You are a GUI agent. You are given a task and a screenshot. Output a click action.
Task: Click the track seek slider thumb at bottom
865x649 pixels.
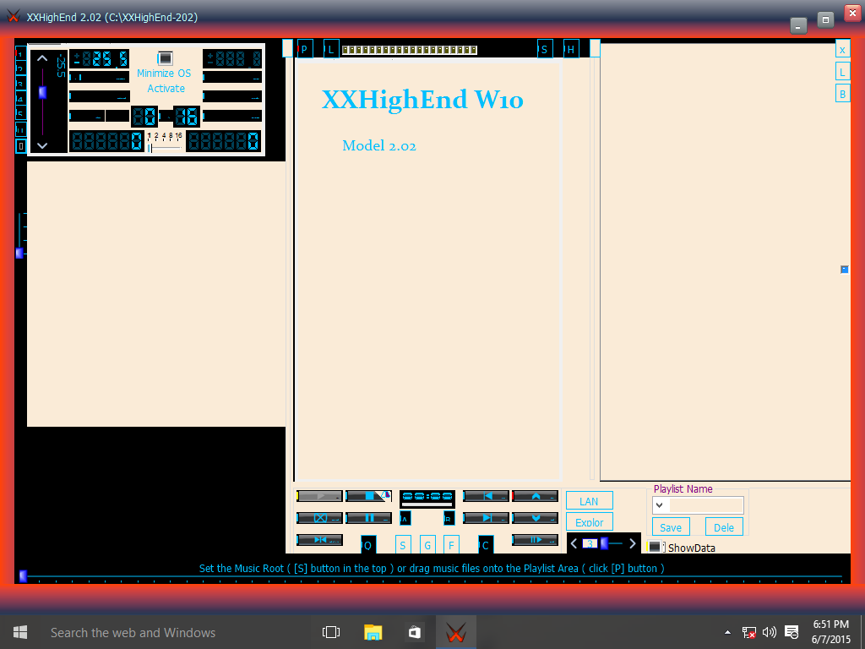[23, 575]
